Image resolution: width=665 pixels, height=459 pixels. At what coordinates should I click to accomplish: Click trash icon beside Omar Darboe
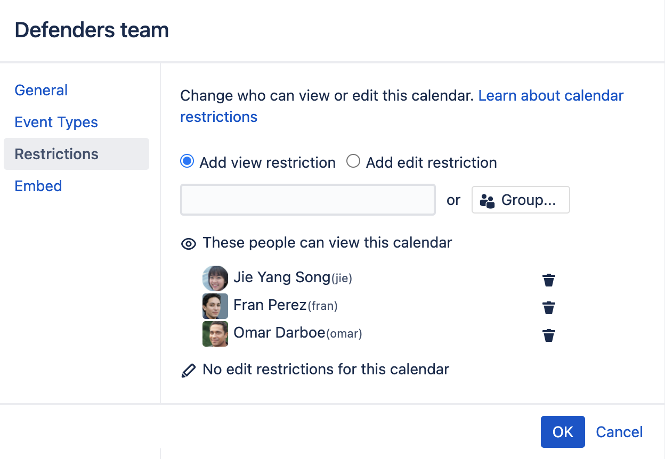point(549,335)
